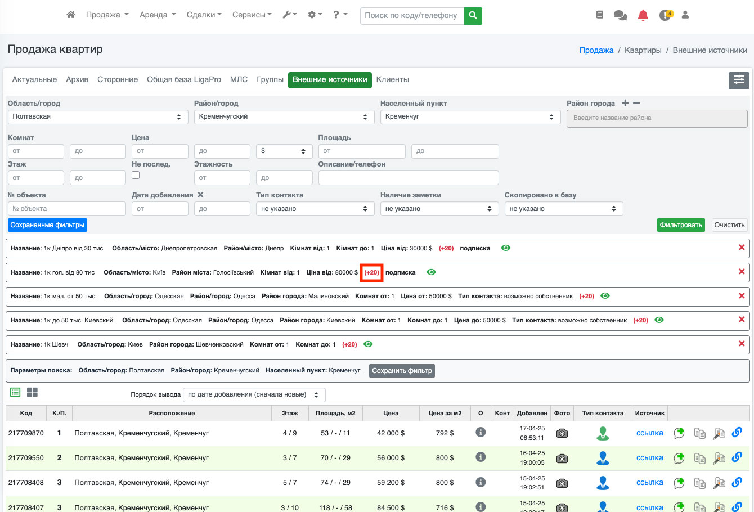Open the "Тип контакта" dropdown
Screen dimensions: 754x512
[x=315, y=209]
